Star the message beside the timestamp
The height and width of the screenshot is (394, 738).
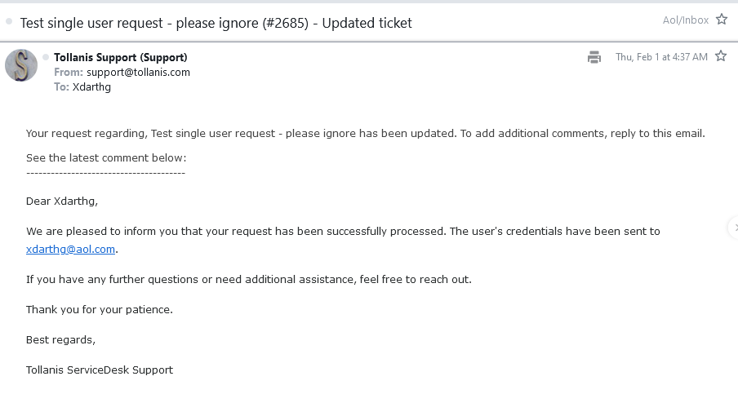[x=721, y=56]
